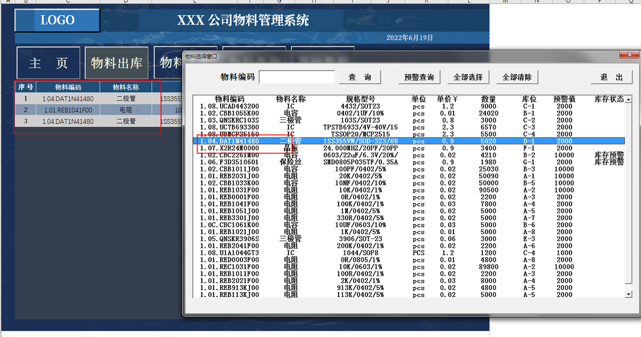Select list row 1.01.REB0001F00
This screenshot has height=337, width=641.
pos(409,197)
